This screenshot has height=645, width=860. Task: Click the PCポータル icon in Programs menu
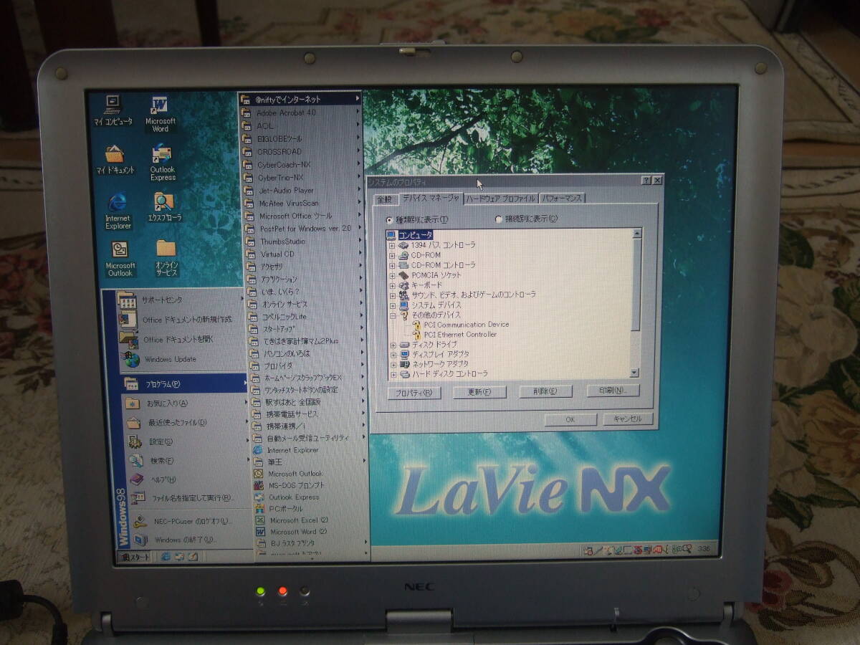[x=260, y=509]
